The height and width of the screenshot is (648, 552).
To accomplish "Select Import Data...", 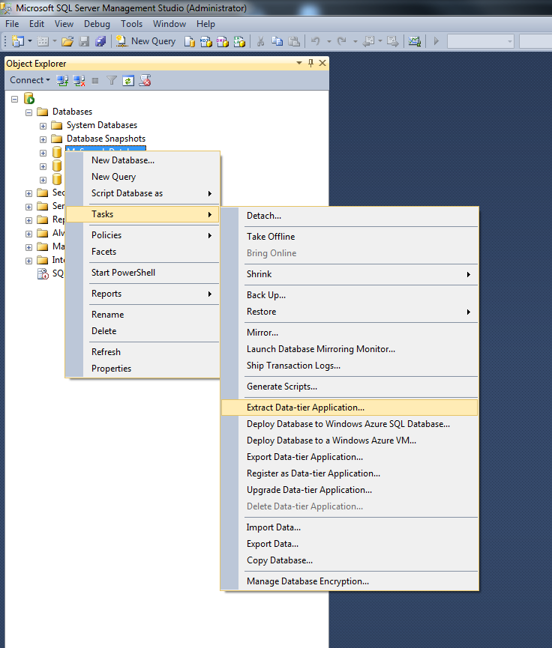I will 349,527.
